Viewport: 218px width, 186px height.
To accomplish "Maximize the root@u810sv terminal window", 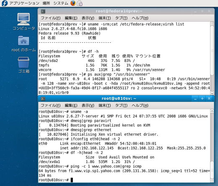I will click(x=202, y=98).
